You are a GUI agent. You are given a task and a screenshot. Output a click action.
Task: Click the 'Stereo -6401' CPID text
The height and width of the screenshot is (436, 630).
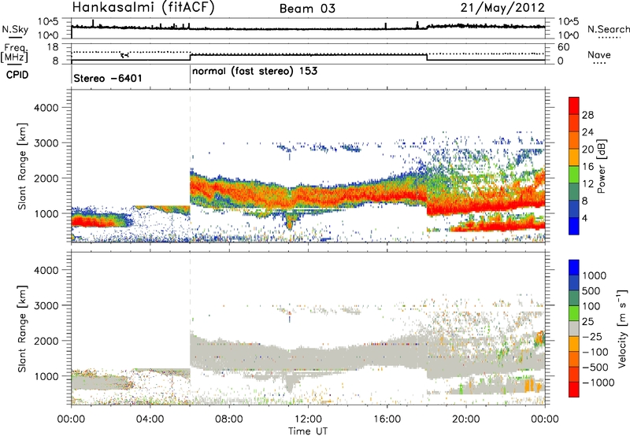pos(108,78)
